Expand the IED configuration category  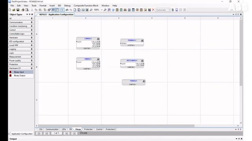pyautogui.click(x=21, y=42)
